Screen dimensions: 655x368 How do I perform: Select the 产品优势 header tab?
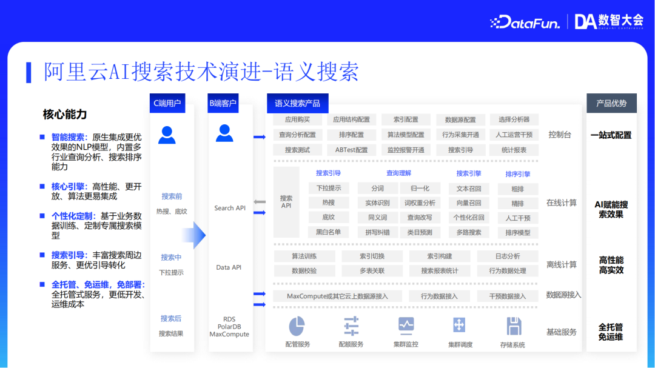coord(611,103)
